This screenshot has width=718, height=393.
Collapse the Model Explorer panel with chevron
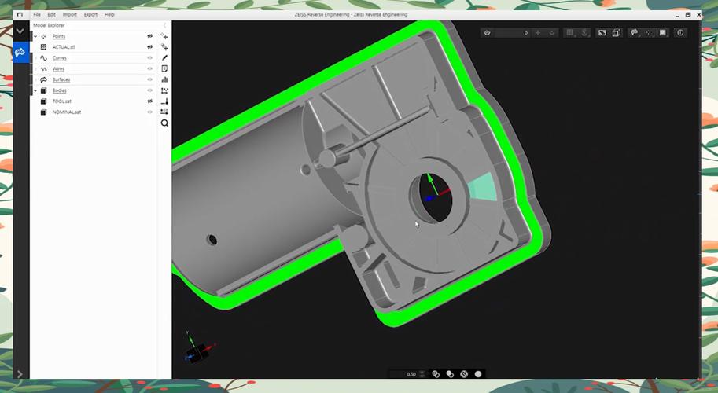point(164,25)
